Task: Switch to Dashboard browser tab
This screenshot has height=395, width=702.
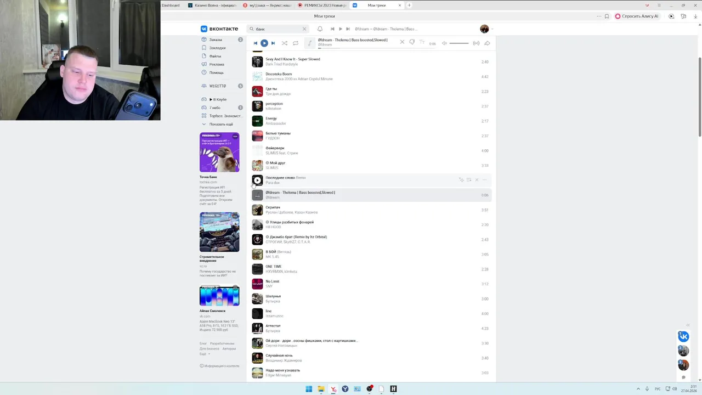Action: 171,5
